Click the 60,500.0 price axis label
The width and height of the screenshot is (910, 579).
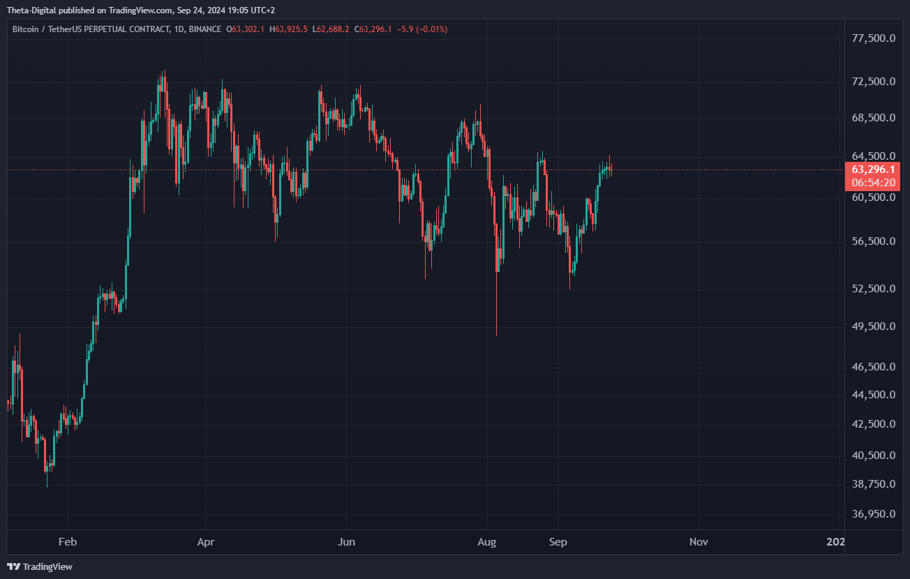click(874, 197)
